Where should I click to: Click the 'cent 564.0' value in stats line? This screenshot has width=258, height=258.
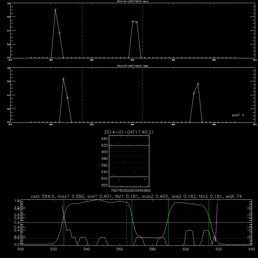pos(43,196)
